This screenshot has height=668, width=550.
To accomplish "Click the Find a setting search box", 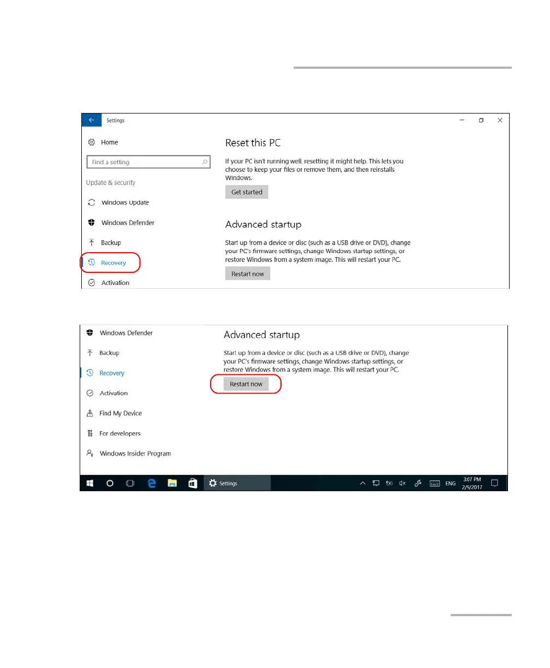I will pyautogui.click(x=148, y=162).
